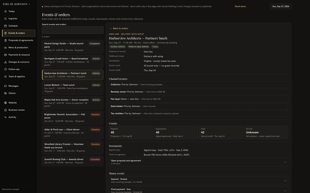310x193 pixels.
Task: Open the Activity pulse icon
Action: pos(5,117)
